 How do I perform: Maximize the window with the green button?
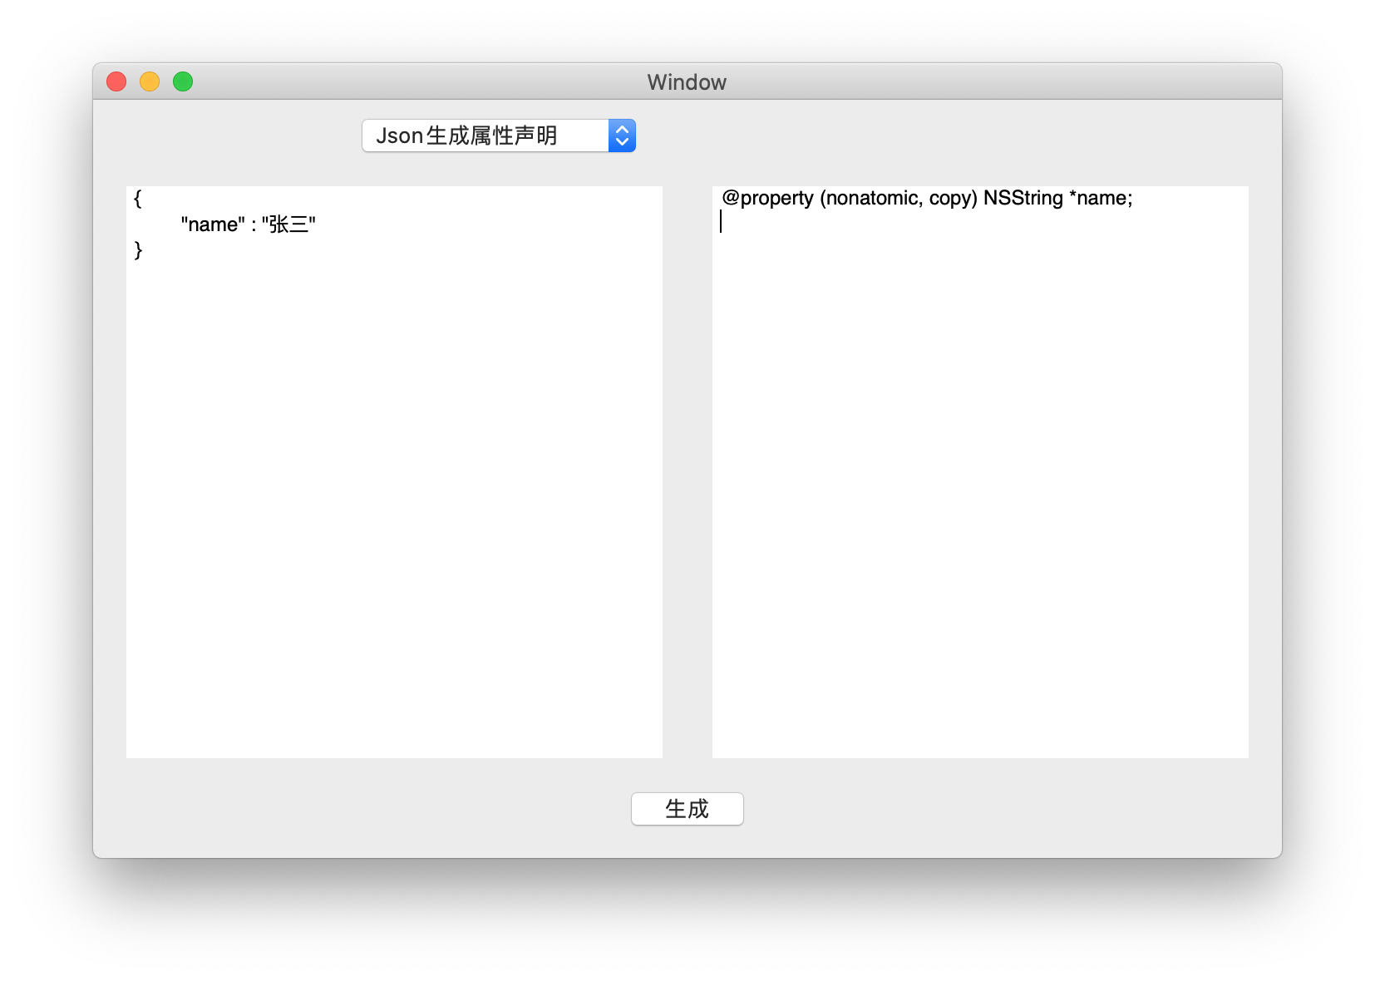[x=183, y=81]
